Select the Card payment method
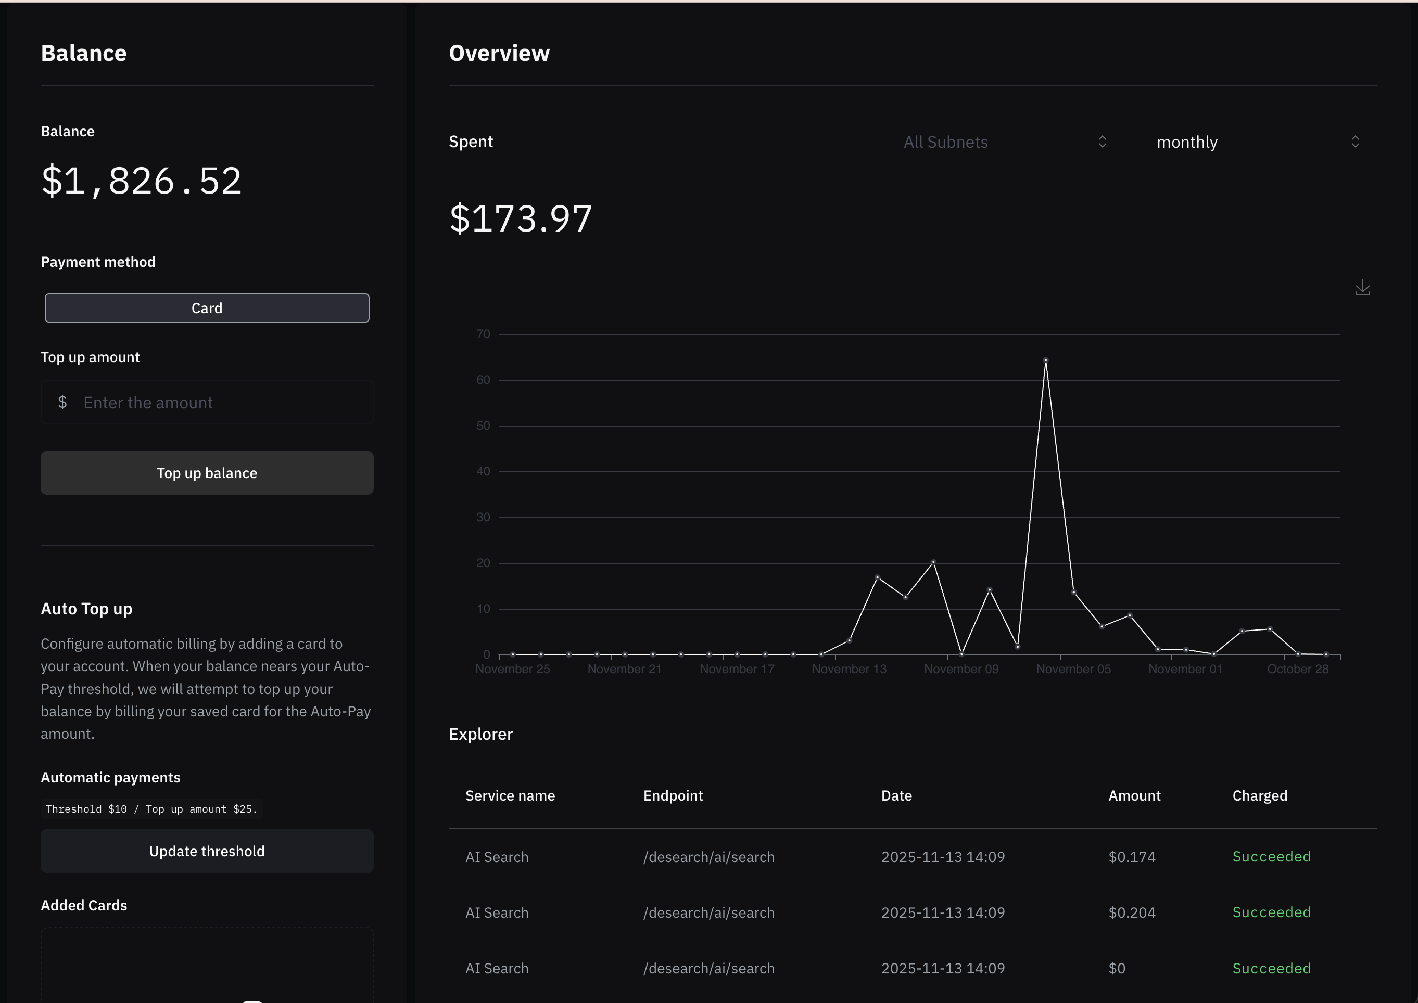 206,308
